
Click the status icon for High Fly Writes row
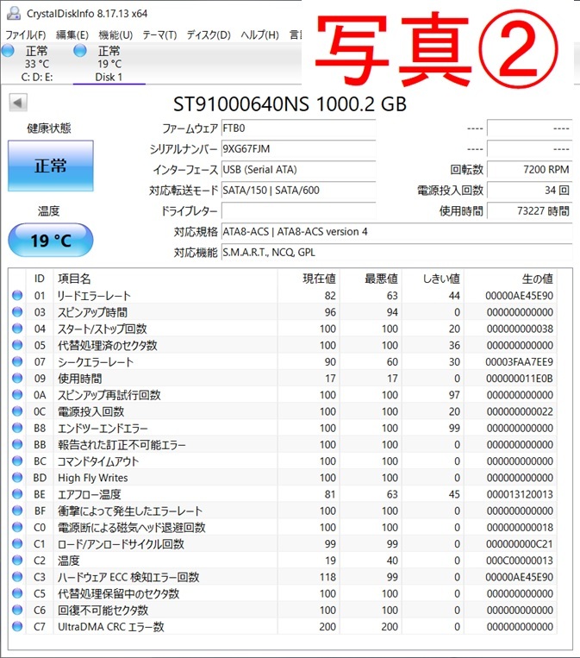click(x=17, y=478)
